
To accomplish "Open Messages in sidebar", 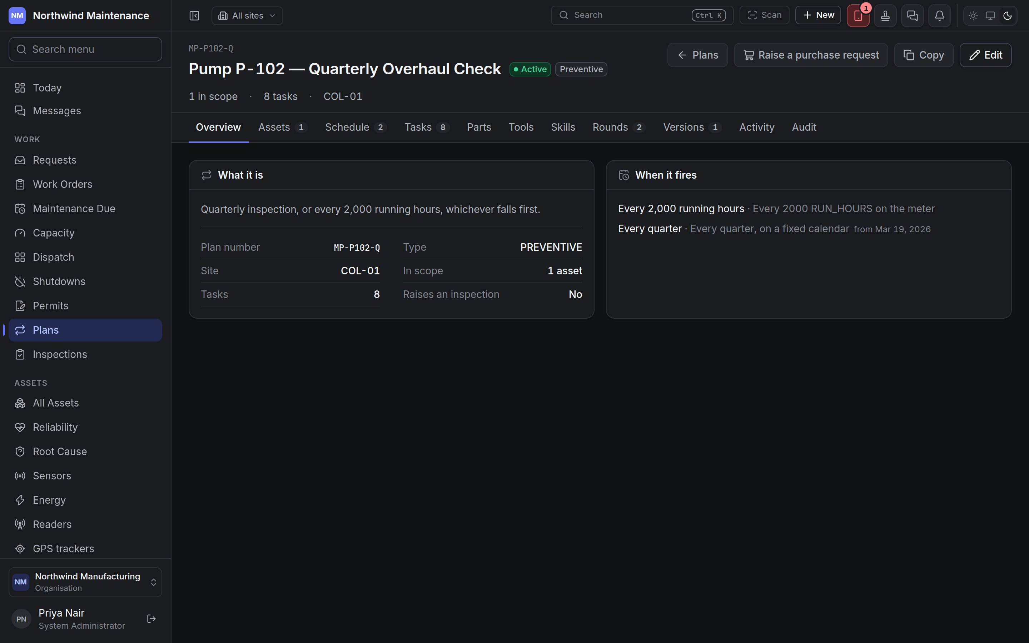I will pos(85,111).
